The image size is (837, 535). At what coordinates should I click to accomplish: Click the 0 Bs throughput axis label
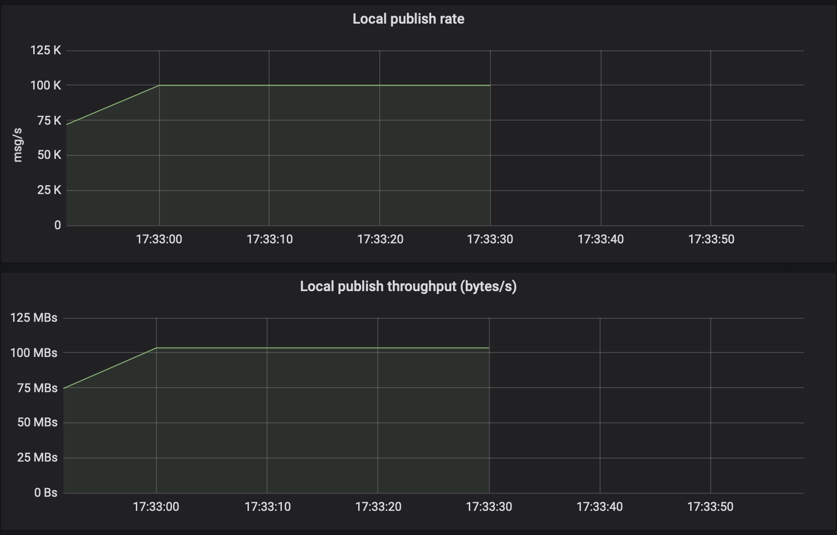point(46,493)
